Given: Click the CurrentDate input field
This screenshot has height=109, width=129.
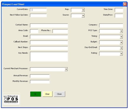Looking at the screenshot, I should click(38, 10).
